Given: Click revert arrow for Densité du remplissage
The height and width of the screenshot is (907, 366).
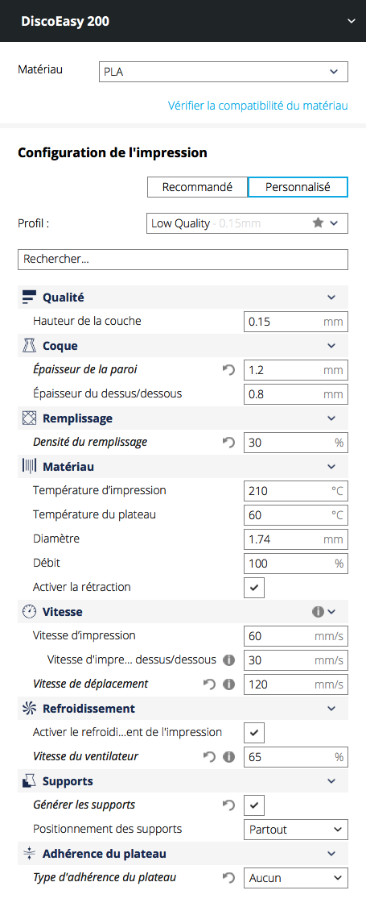Looking at the screenshot, I should (228, 443).
